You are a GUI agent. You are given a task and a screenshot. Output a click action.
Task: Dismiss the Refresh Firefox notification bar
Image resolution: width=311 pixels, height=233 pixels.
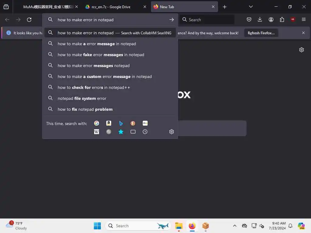click(x=303, y=33)
